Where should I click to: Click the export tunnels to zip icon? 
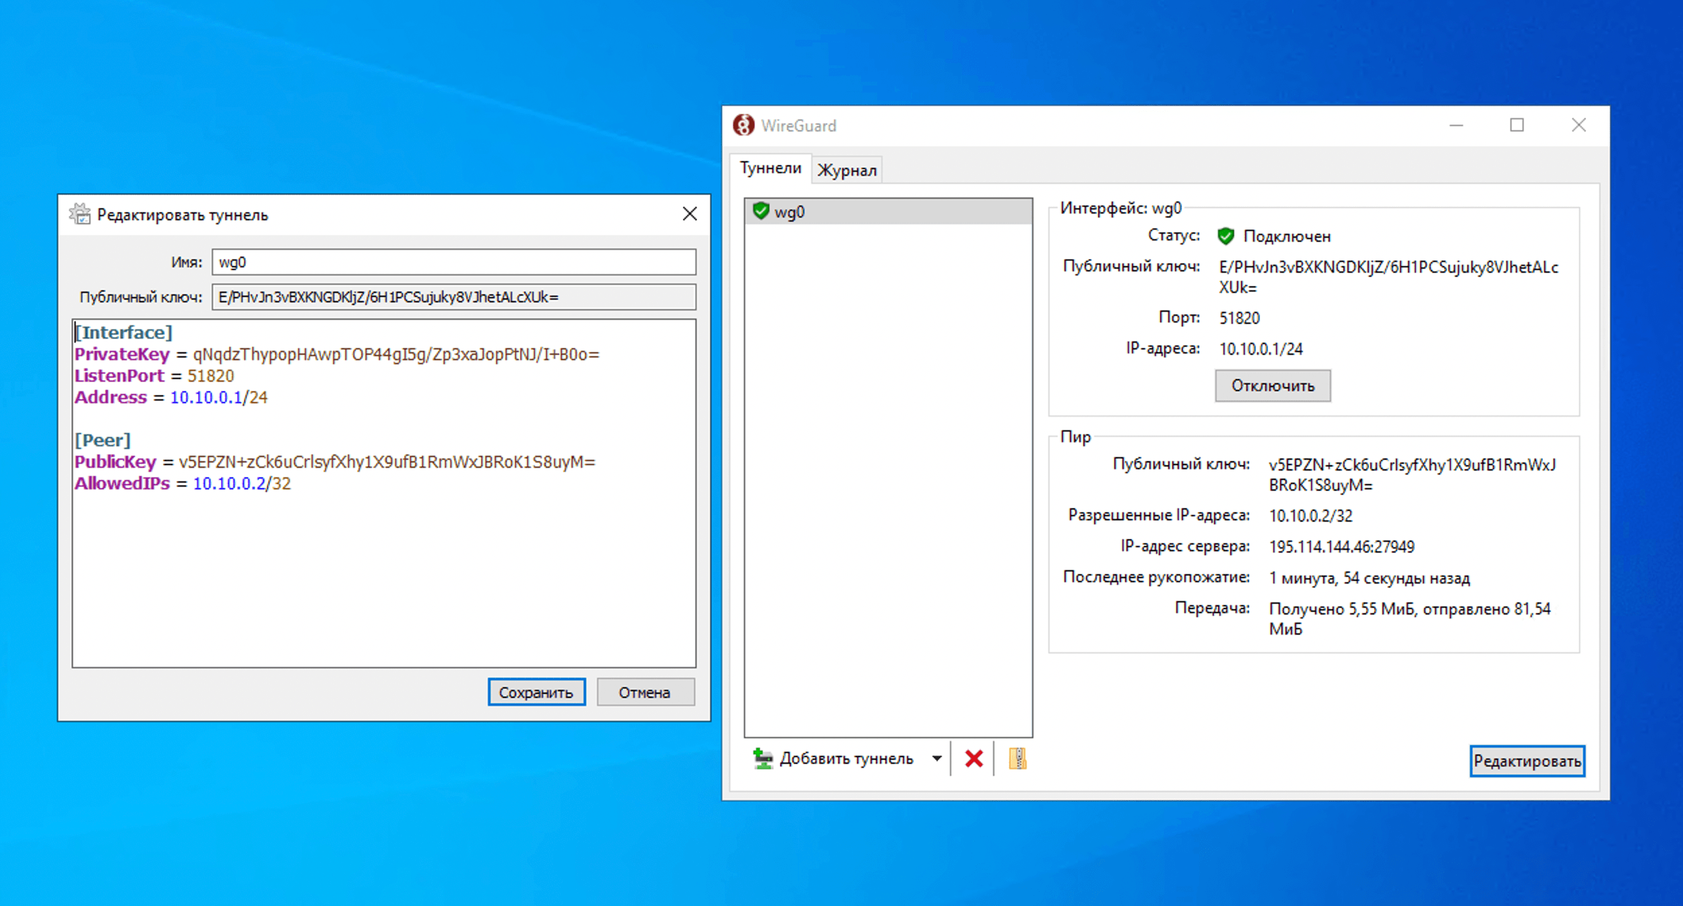click(x=1017, y=759)
